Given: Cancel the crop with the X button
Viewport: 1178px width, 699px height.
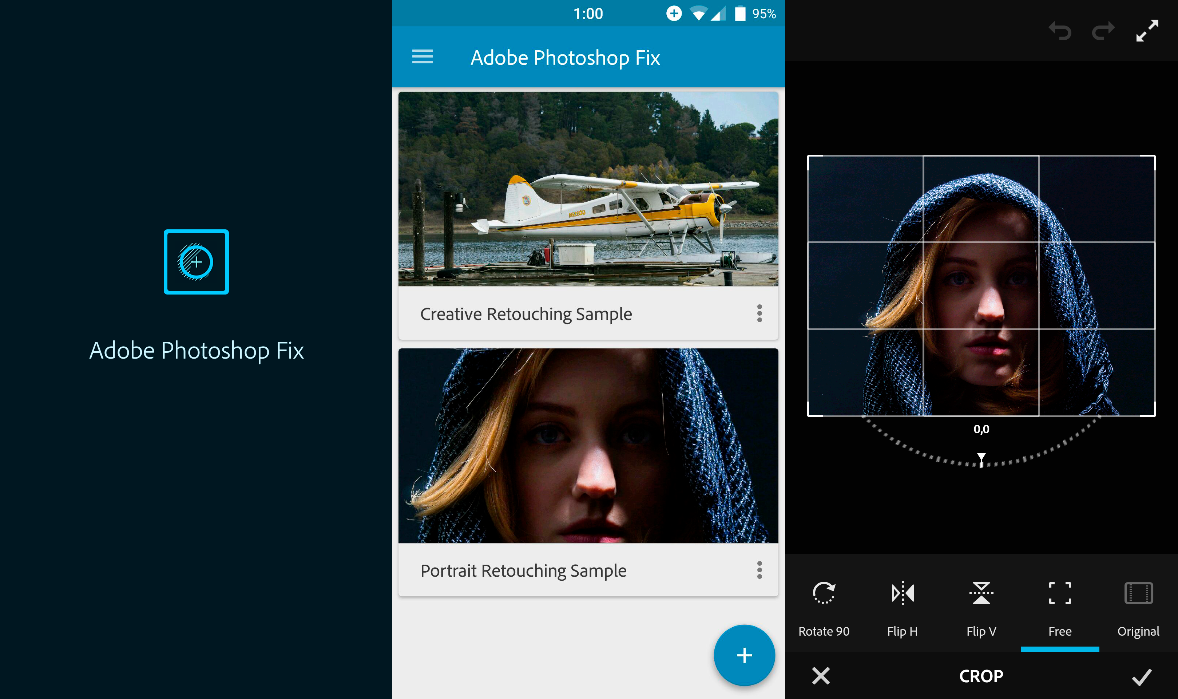Looking at the screenshot, I should 821,676.
